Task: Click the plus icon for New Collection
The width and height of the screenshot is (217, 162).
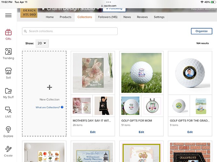Action: click(50, 87)
